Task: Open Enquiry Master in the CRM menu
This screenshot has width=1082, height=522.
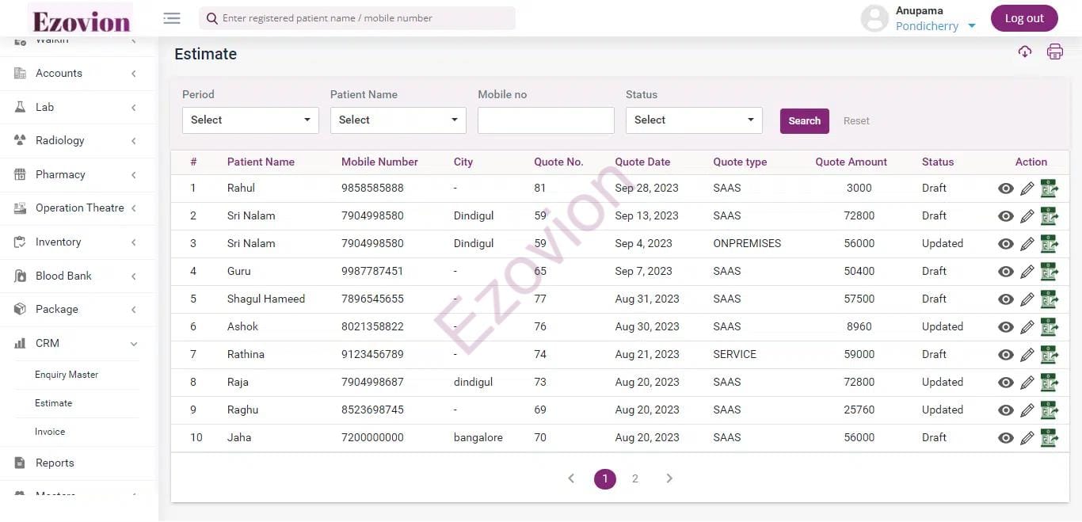Action: (x=67, y=375)
